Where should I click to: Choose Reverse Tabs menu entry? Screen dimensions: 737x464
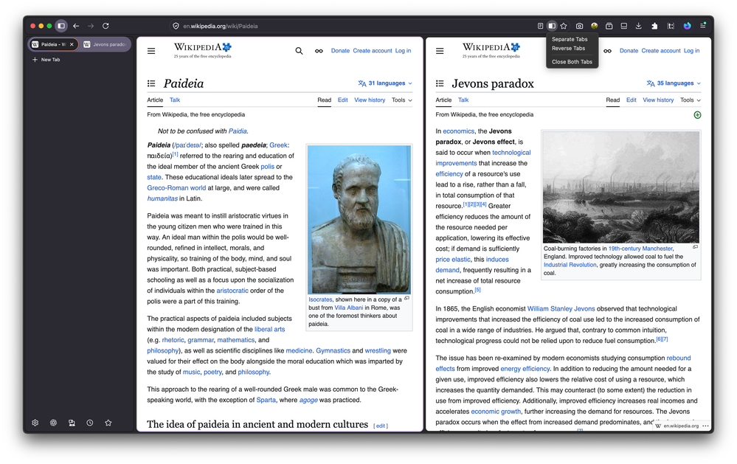pyautogui.click(x=568, y=49)
